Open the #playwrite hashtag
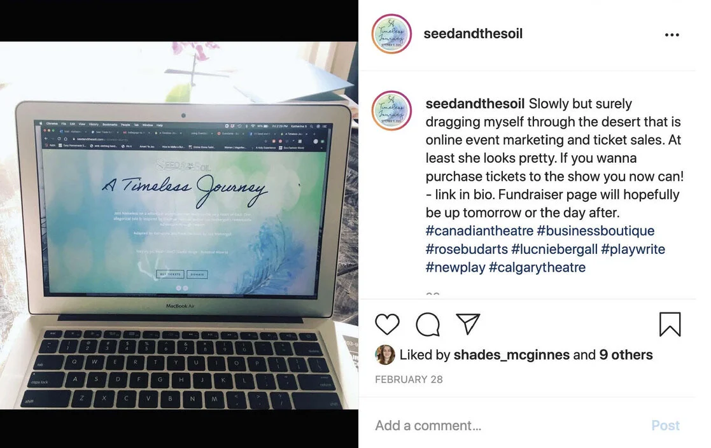 pos(633,249)
